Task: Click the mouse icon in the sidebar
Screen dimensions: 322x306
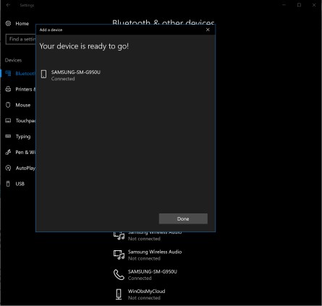Action: click(8, 105)
